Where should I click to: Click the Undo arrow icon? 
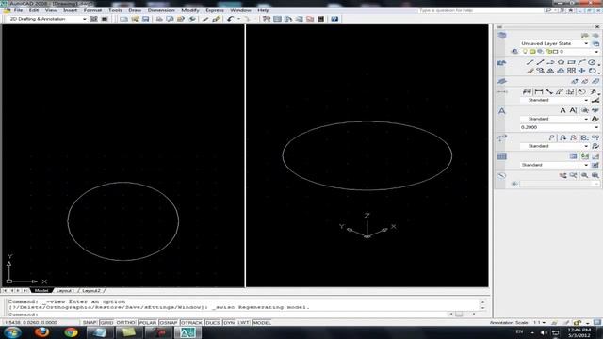230,19
